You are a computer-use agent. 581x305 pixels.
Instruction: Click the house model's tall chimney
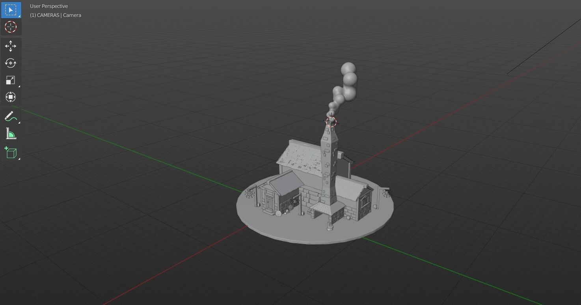[x=329, y=166]
